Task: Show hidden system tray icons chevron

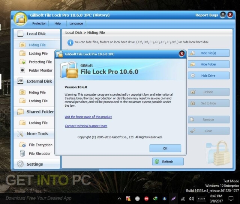Action: pyautogui.click(x=119, y=199)
